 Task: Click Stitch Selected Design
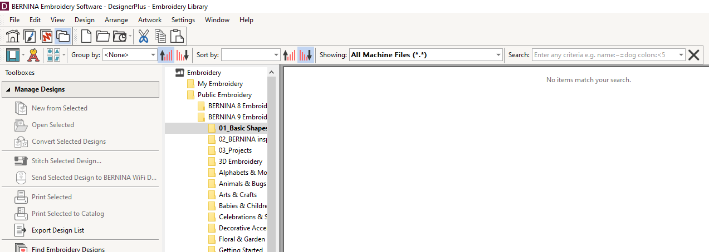coord(66,161)
